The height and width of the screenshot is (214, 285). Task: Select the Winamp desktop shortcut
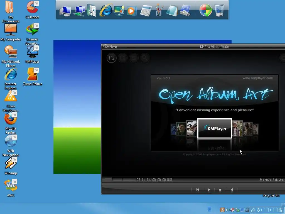point(11,166)
